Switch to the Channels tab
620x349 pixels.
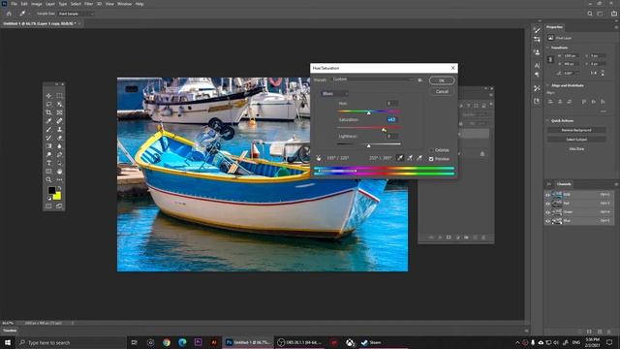(x=564, y=184)
